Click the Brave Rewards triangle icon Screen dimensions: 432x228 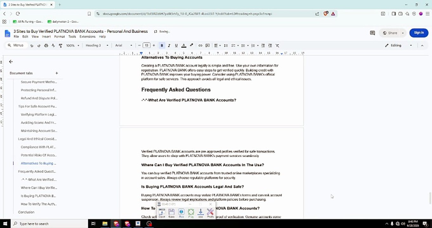pyautogui.click(x=333, y=14)
